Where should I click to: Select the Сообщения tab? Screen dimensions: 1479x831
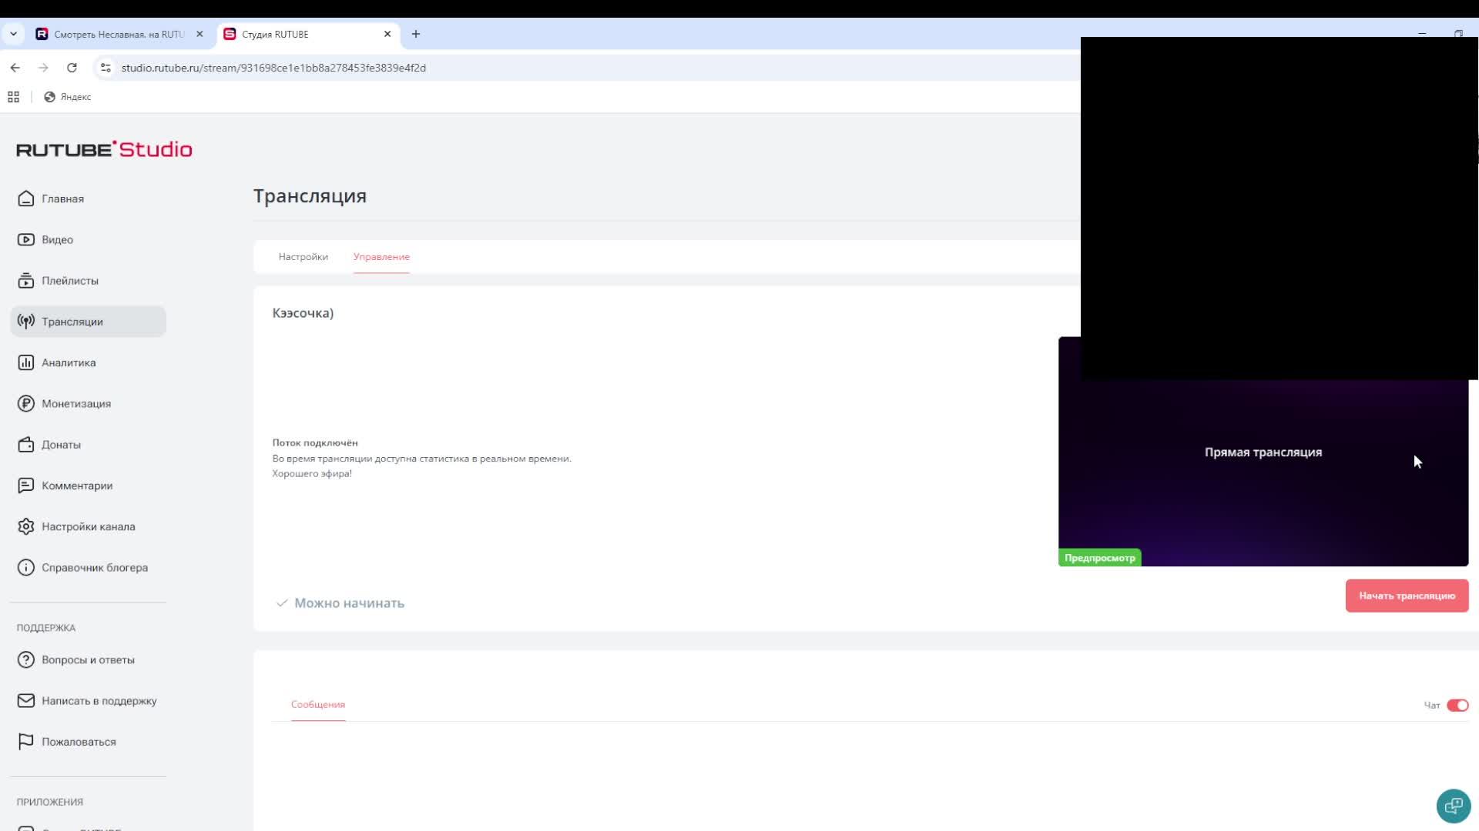pyautogui.click(x=317, y=704)
